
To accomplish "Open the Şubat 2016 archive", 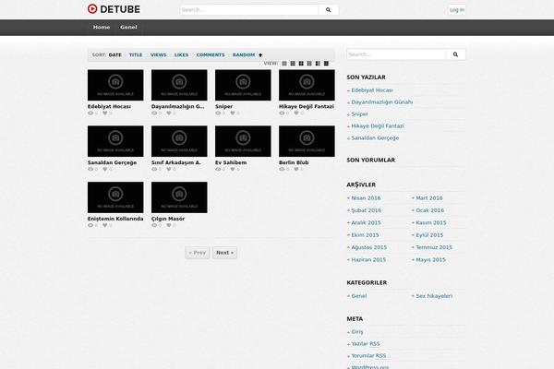I will click(x=366, y=210).
